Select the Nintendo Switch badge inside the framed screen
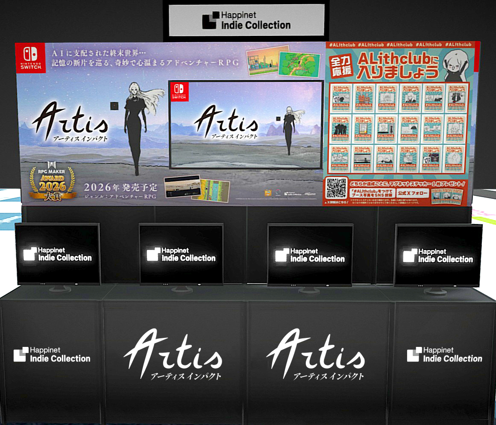This screenshot has height=425, width=496. (x=179, y=92)
